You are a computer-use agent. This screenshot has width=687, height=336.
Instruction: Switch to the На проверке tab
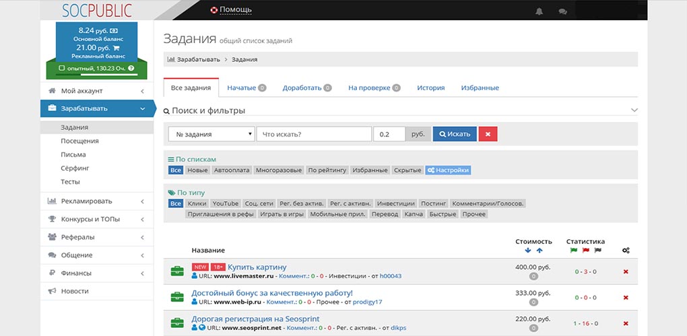pos(374,88)
